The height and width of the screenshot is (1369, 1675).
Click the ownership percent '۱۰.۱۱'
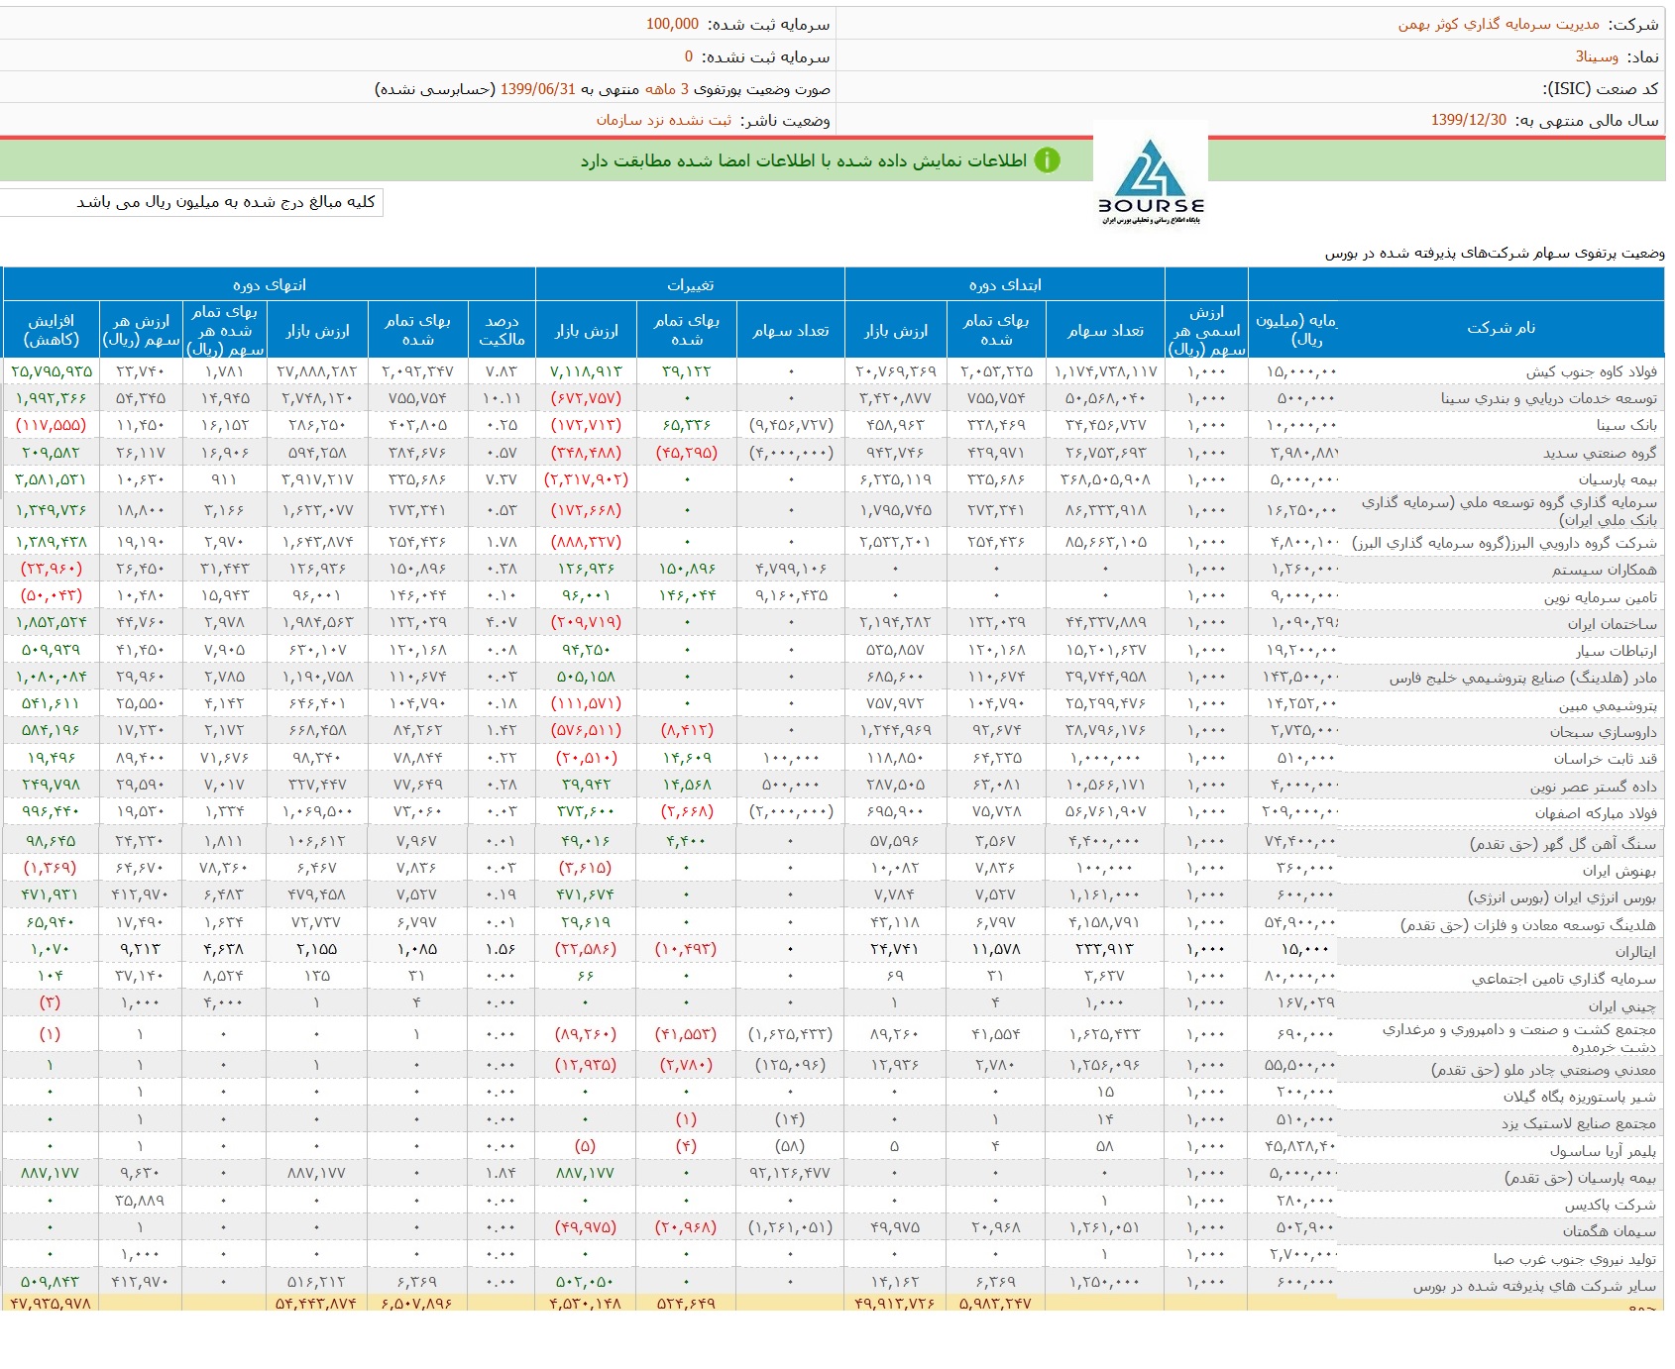click(502, 398)
